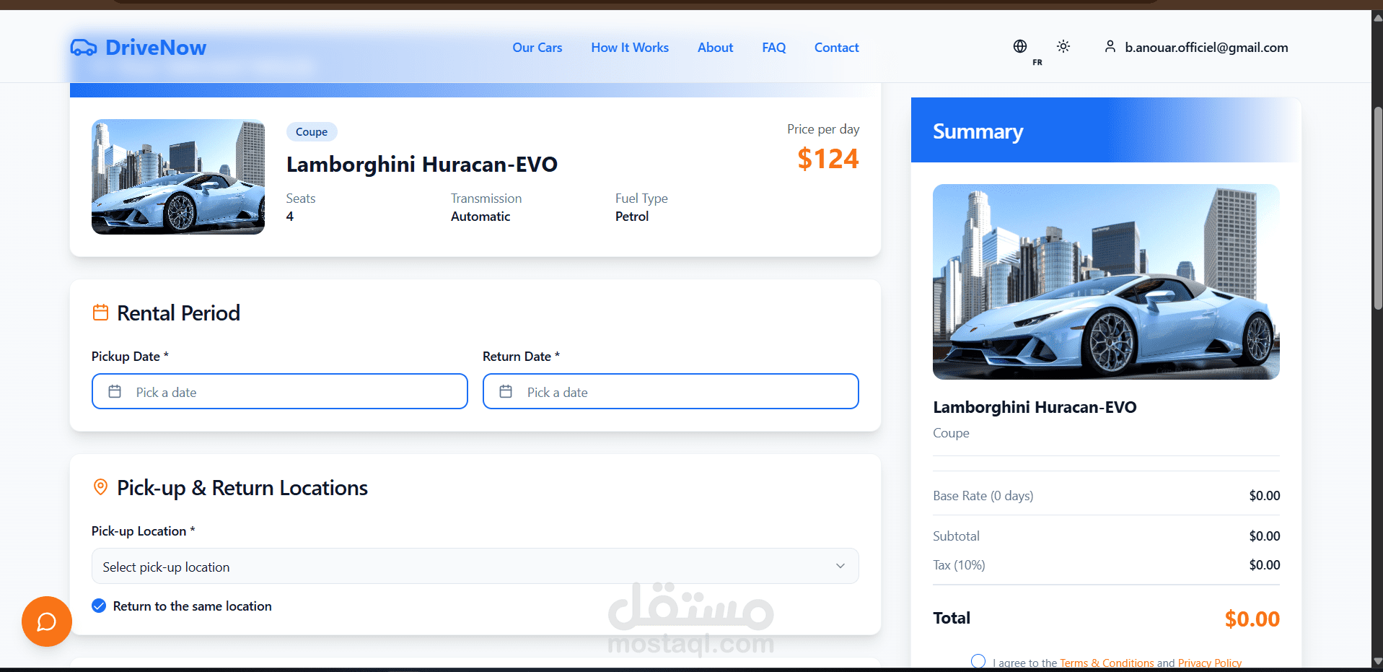The image size is (1383, 672).
Task: Click the Subtotal label
Action: tap(956, 536)
